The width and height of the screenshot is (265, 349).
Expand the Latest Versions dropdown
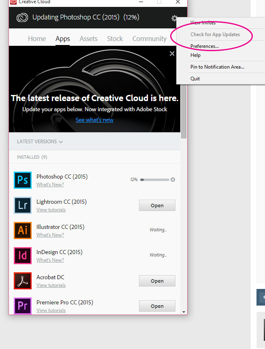coord(40,142)
